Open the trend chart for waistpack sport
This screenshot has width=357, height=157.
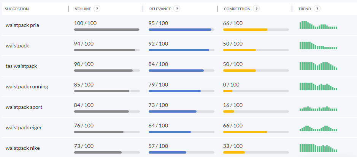pos(318,108)
